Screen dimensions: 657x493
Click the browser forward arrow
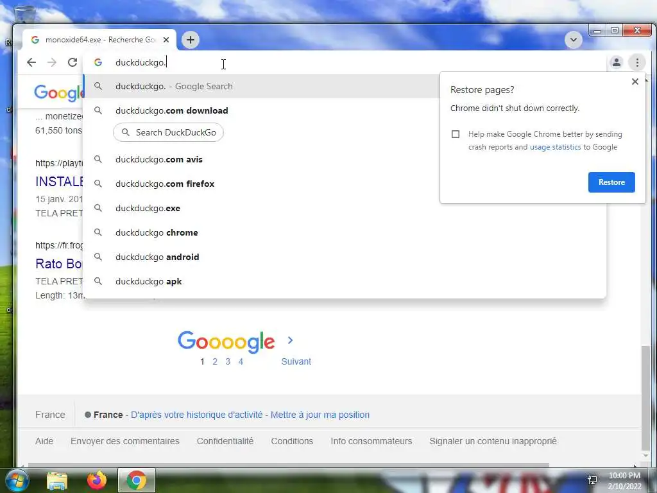click(x=52, y=62)
